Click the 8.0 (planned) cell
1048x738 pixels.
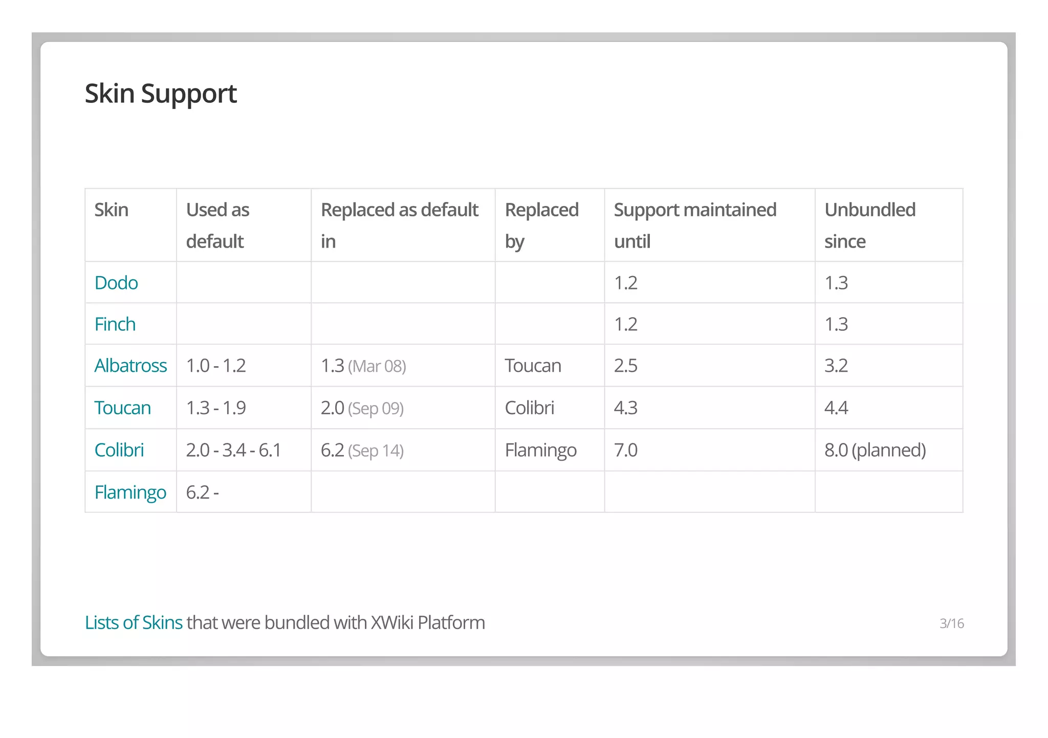click(x=875, y=450)
